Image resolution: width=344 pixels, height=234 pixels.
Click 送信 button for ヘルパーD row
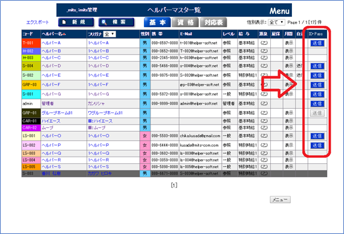pyautogui.click(x=317, y=66)
